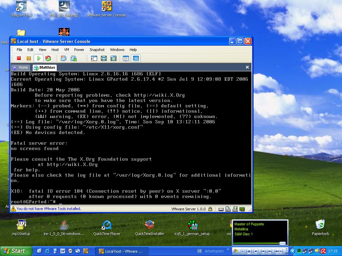This screenshot has height=256, width=342.
Task: Click hard disk device icon in status bar
Action: [x=221, y=209]
